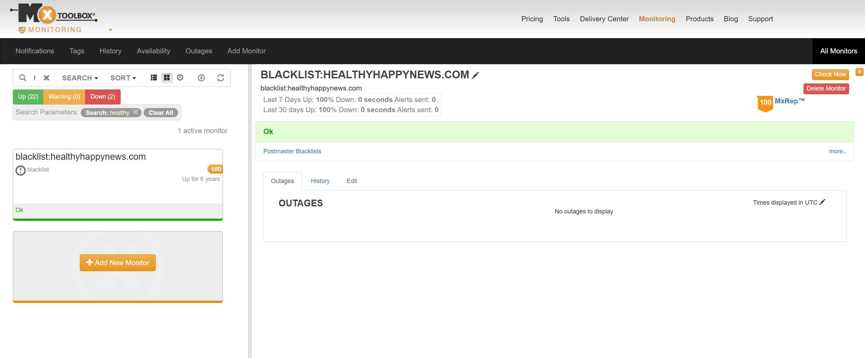
Task: Switch to the Edit tab
Action: click(352, 181)
